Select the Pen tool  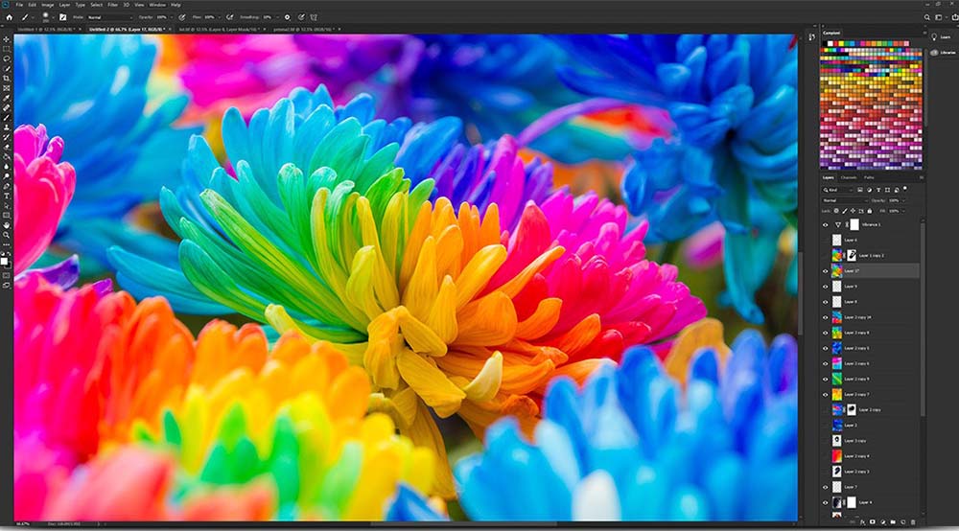(x=6, y=185)
